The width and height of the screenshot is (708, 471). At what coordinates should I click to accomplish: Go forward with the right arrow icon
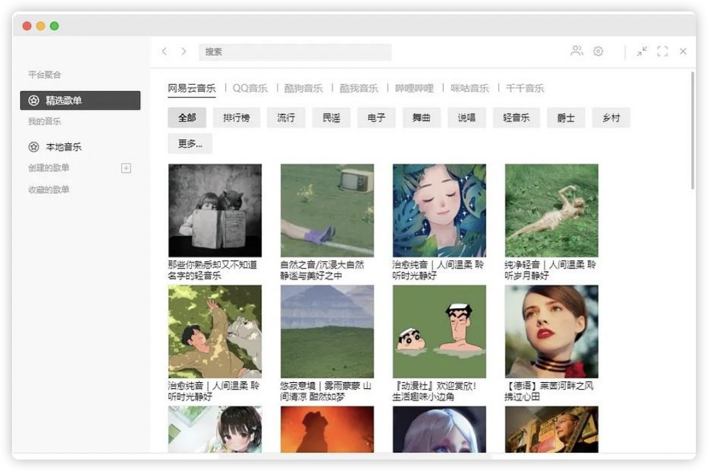pos(184,52)
